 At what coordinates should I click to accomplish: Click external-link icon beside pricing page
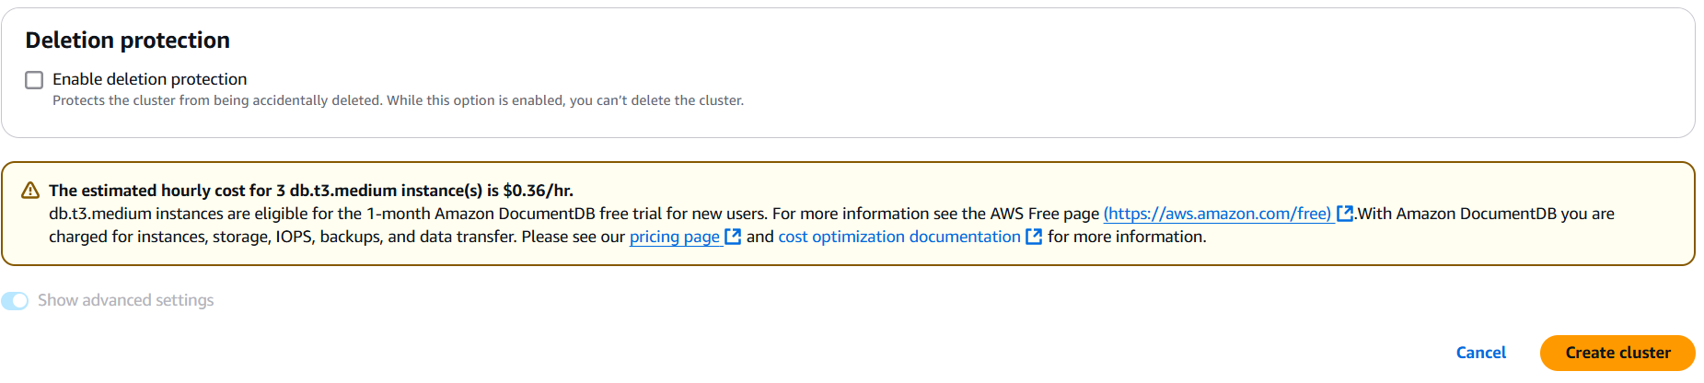[x=733, y=237]
